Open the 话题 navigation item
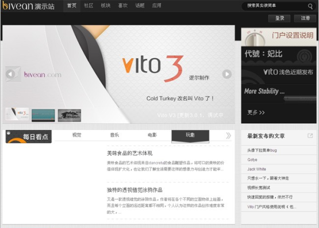The height and width of the screenshot is (228, 319). (x=140, y=6)
